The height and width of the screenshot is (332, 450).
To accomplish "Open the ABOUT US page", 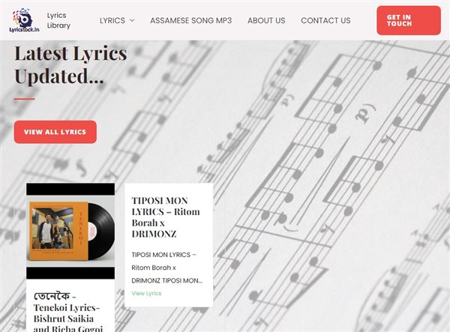I will point(266,20).
